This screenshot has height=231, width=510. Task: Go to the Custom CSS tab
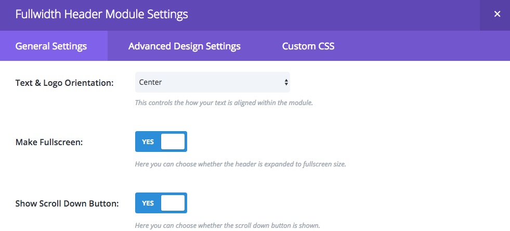[308, 46]
